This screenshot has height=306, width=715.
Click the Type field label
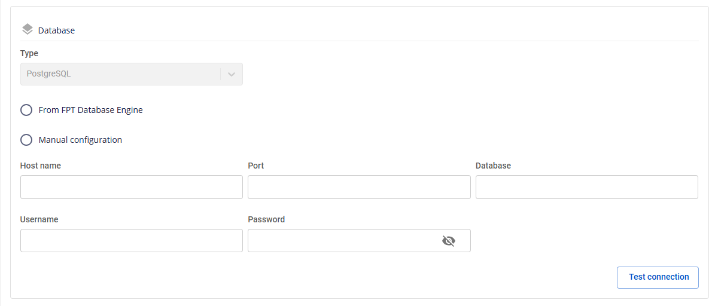click(x=29, y=54)
